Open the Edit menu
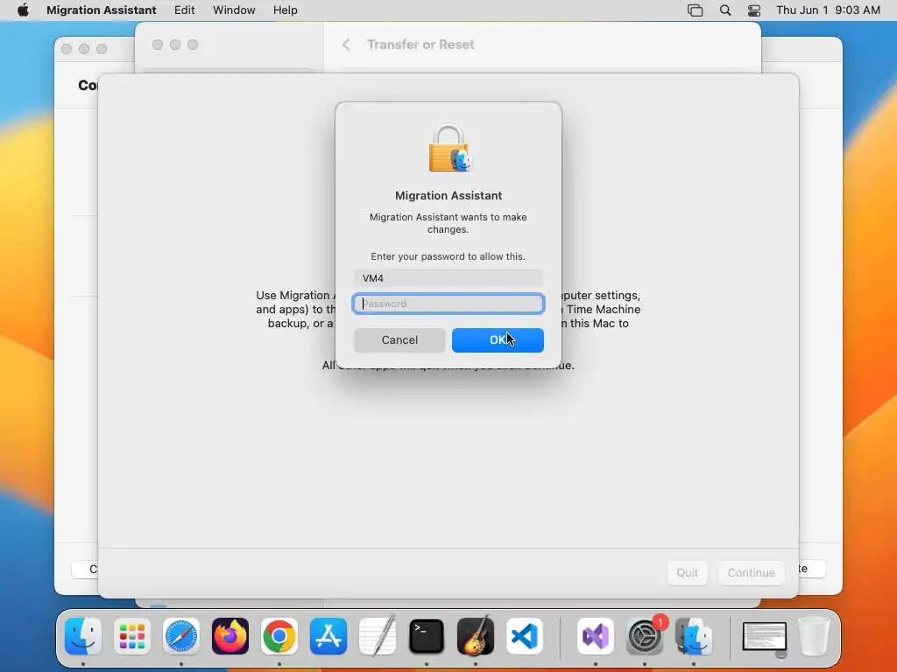This screenshot has width=897, height=672. (x=184, y=10)
